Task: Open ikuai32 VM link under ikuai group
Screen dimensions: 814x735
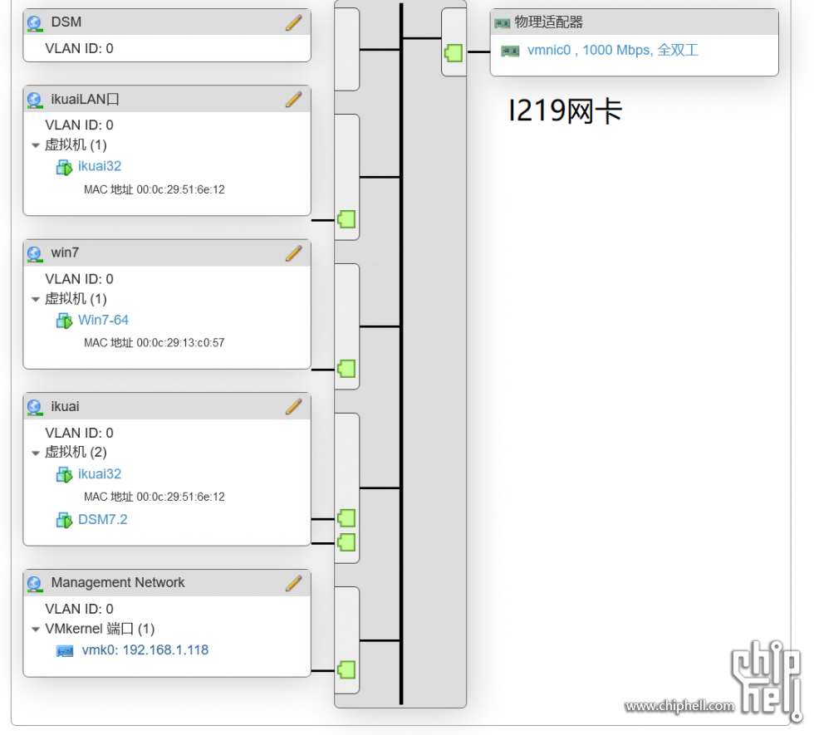Action: (100, 474)
